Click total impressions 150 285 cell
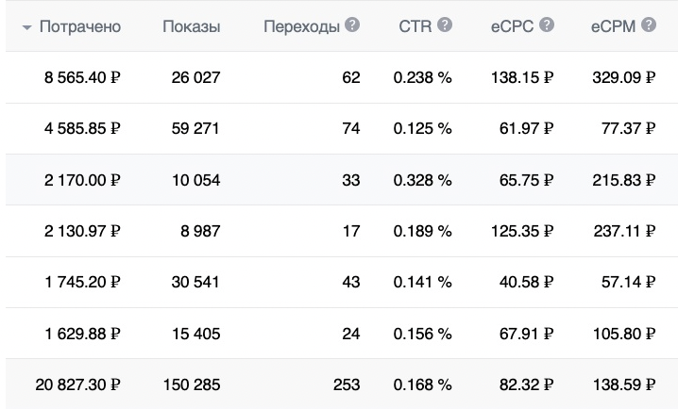 pyautogui.click(x=192, y=384)
